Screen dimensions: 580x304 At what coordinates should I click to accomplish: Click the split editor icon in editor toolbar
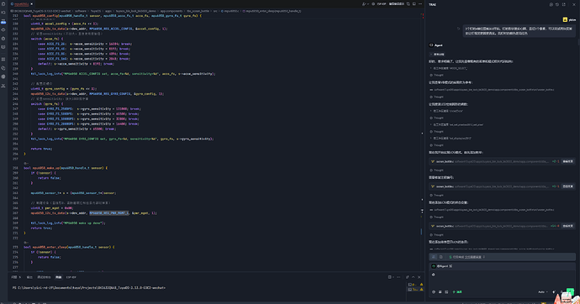414,4
